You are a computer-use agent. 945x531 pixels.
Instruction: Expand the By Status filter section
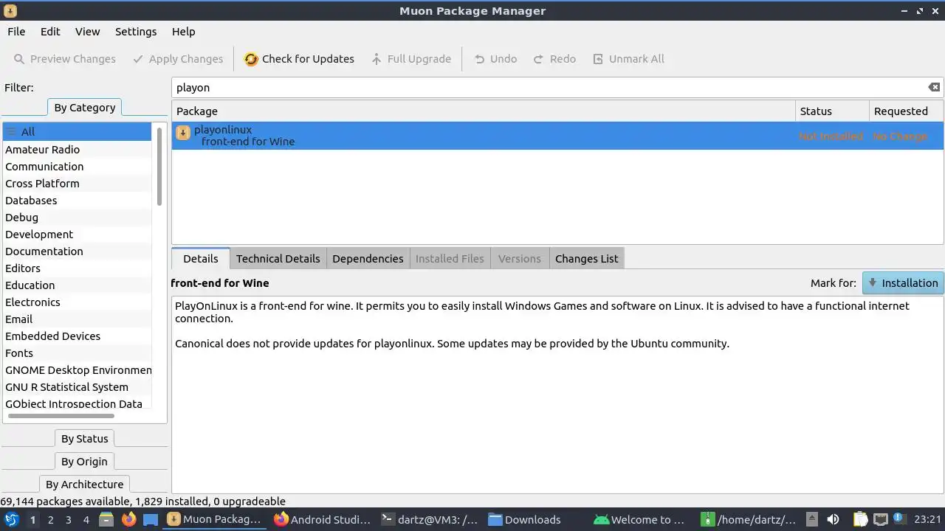(x=84, y=438)
